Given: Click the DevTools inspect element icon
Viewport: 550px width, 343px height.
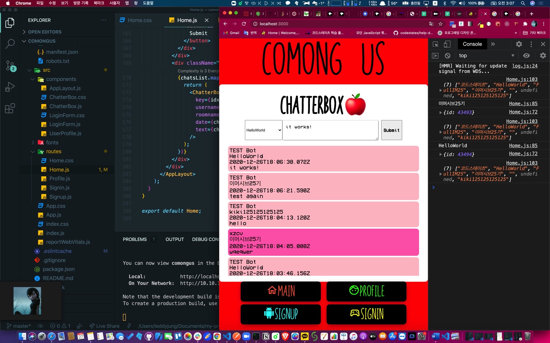Looking at the screenshot, I should coord(435,44).
